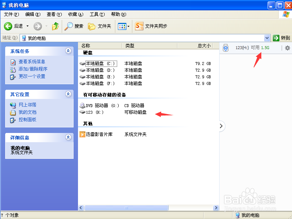Click the 79.2 GB size of drive C
Image resolution: width=292 pixels, height=219 pixels.
203,64
